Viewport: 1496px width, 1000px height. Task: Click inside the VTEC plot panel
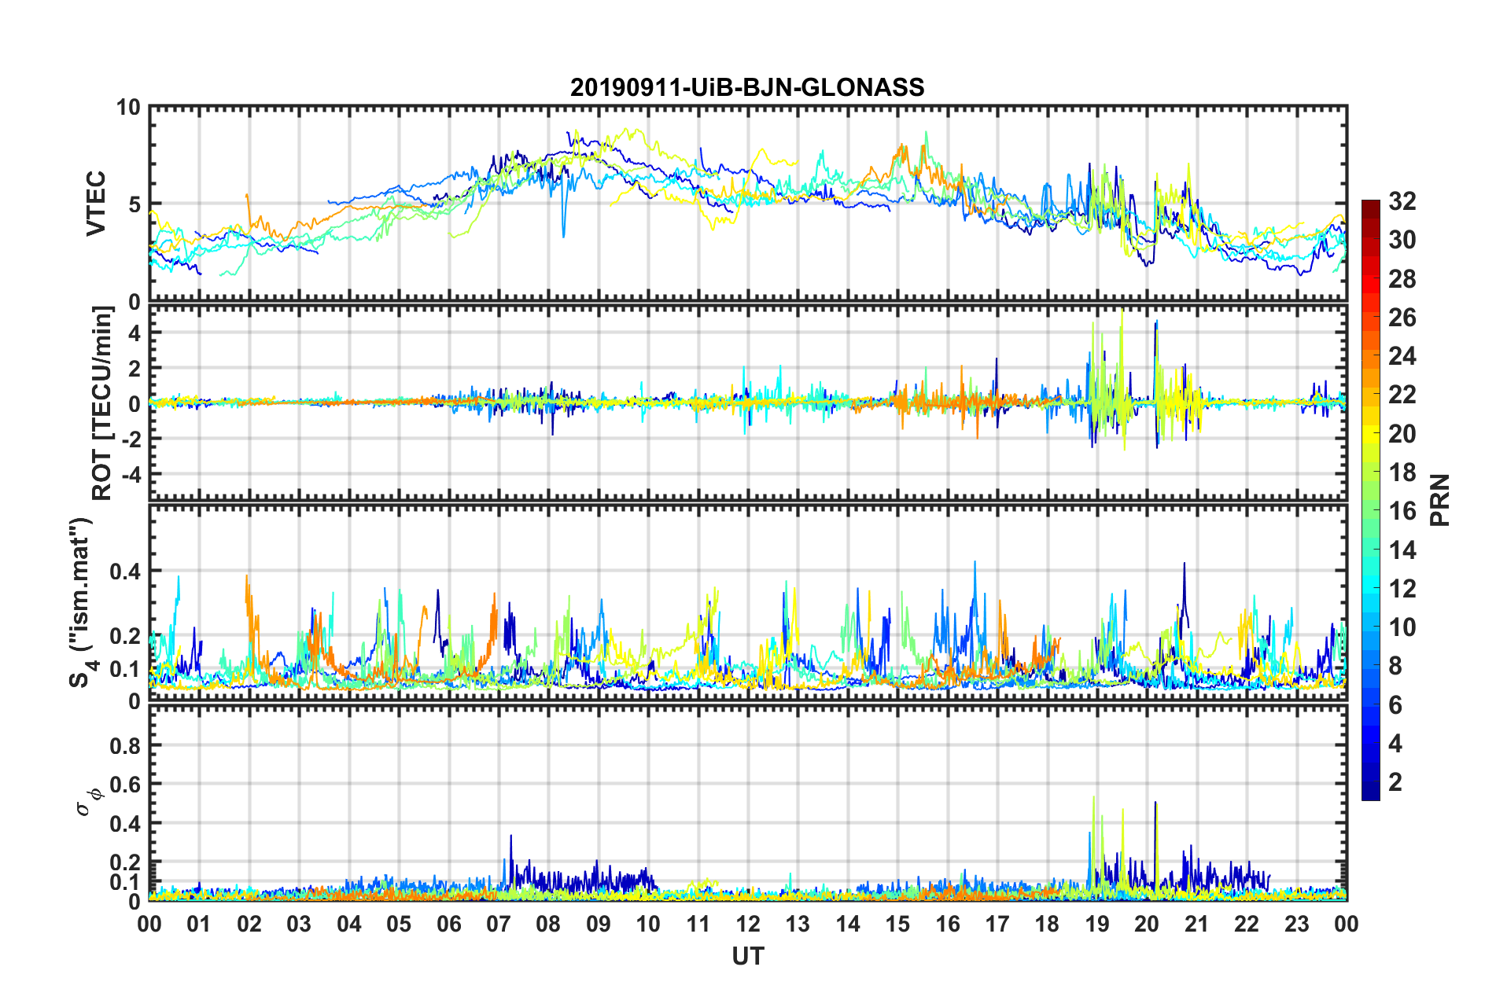(748, 204)
